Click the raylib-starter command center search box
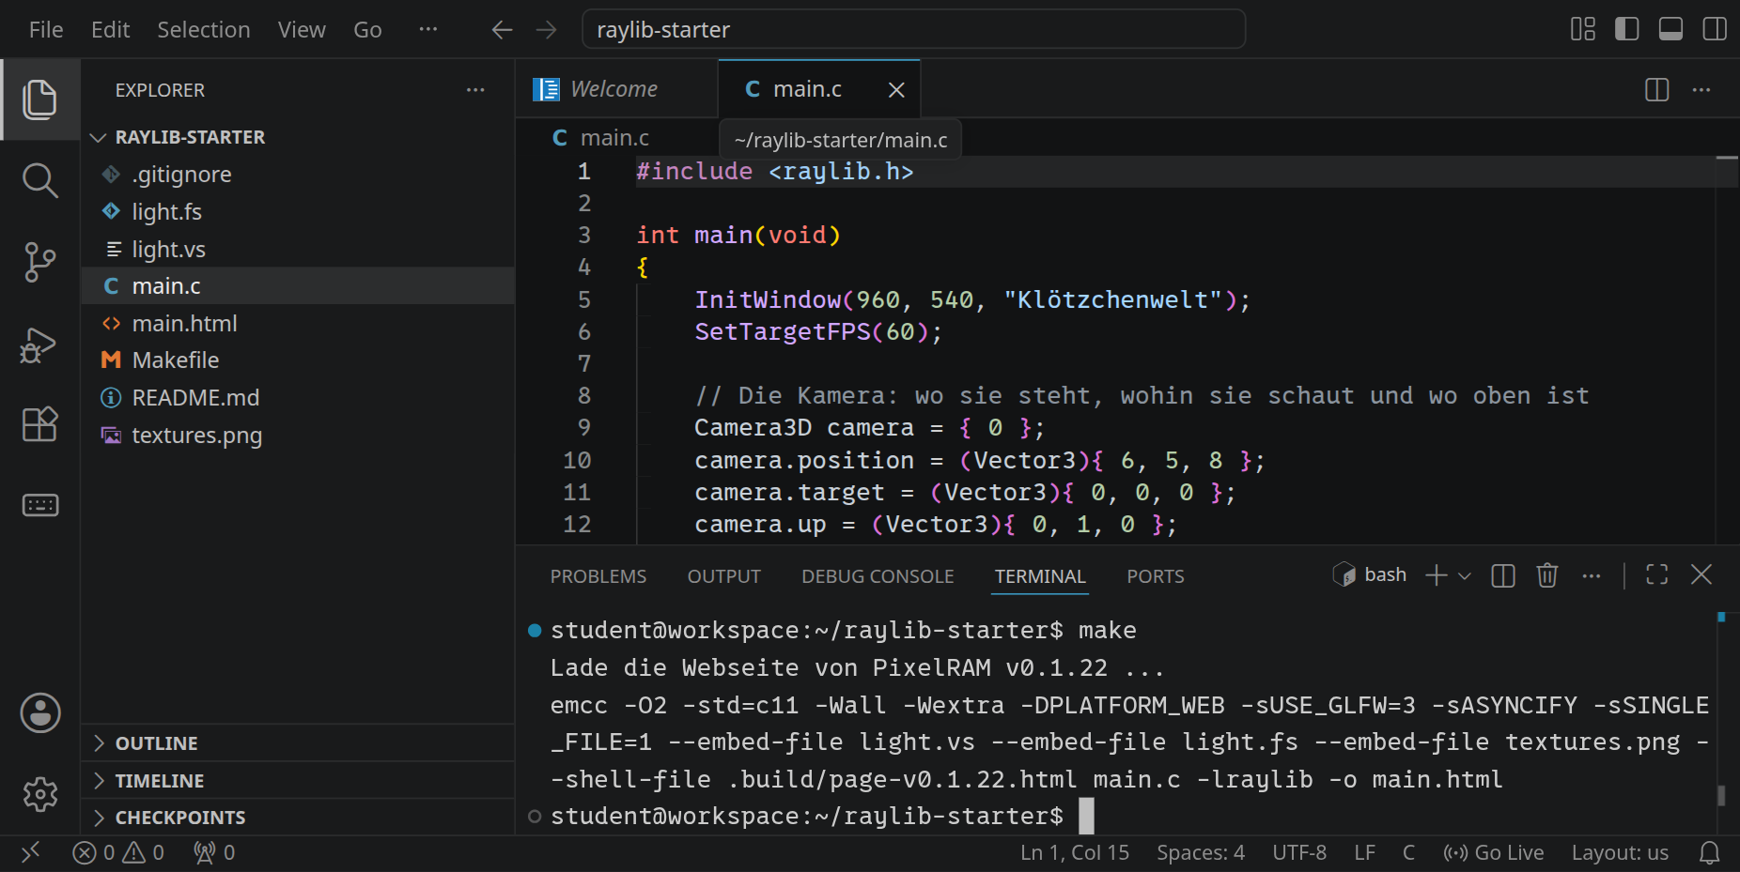The width and height of the screenshot is (1740, 872). coord(914,29)
